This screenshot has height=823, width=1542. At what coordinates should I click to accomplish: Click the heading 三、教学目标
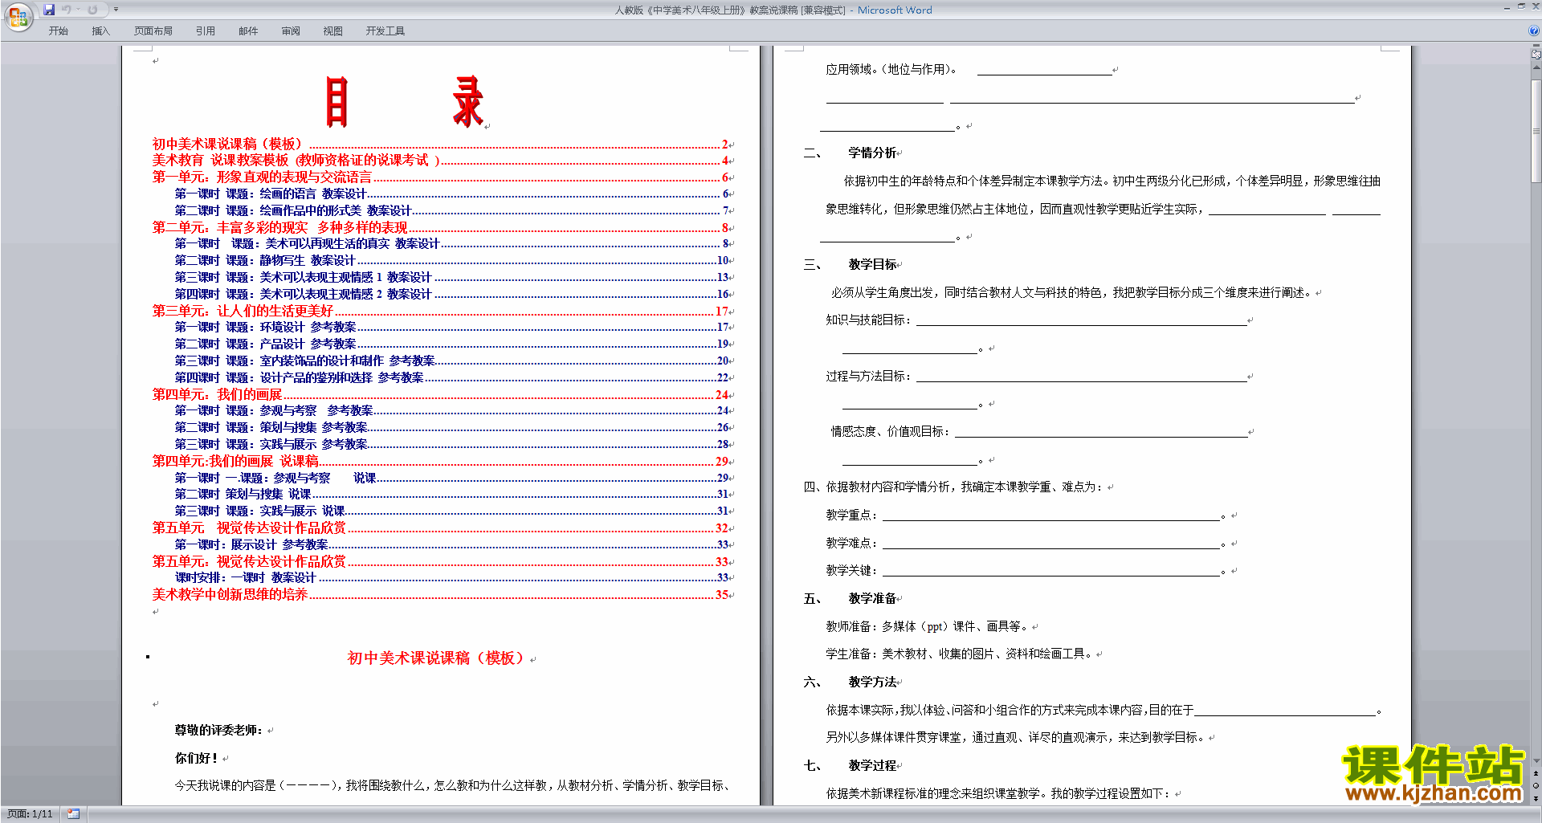(x=851, y=264)
